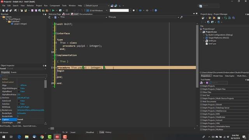Toggle the AutoSize False checkbox
Image resolution: width=249 pixels, height=140 pixels.
19,104
